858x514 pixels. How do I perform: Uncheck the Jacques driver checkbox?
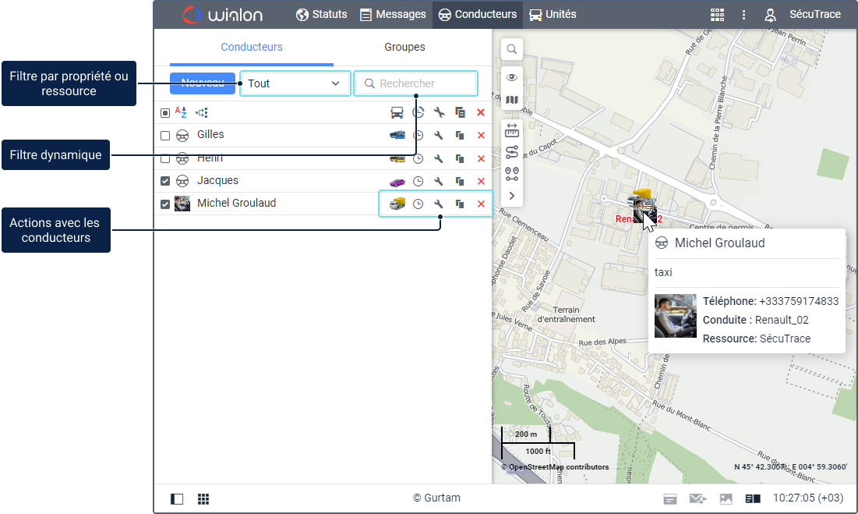coord(165,181)
